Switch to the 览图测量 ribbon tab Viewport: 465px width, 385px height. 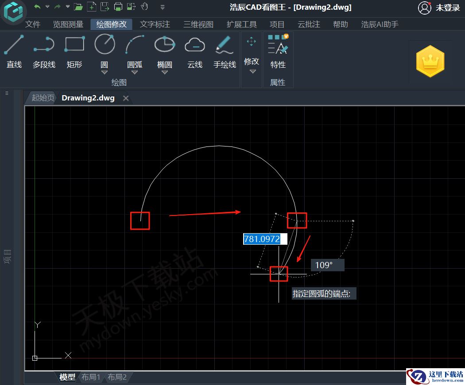68,24
